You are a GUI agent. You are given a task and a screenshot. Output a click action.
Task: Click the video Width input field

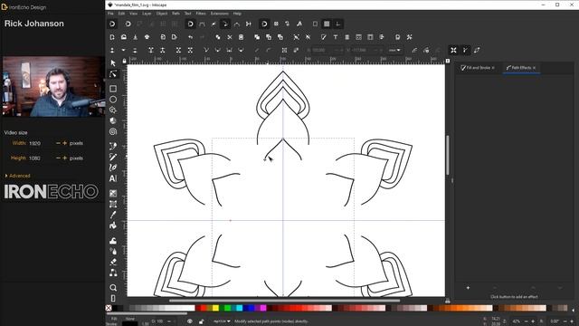(x=41, y=143)
